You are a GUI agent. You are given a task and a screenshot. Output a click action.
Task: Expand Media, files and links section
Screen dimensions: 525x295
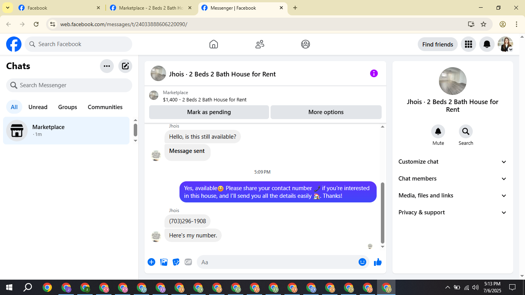click(453, 196)
